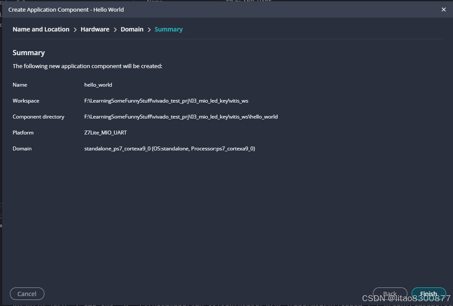Image resolution: width=453 pixels, height=306 pixels.
Task: Go to the Domain step
Action: pyautogui.click(x=132, y=29)
